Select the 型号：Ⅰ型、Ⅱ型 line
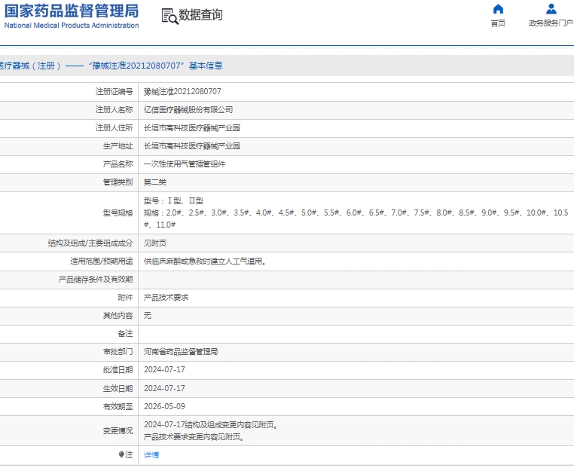This screenshot has width=574, height=471. click(173, 200)
